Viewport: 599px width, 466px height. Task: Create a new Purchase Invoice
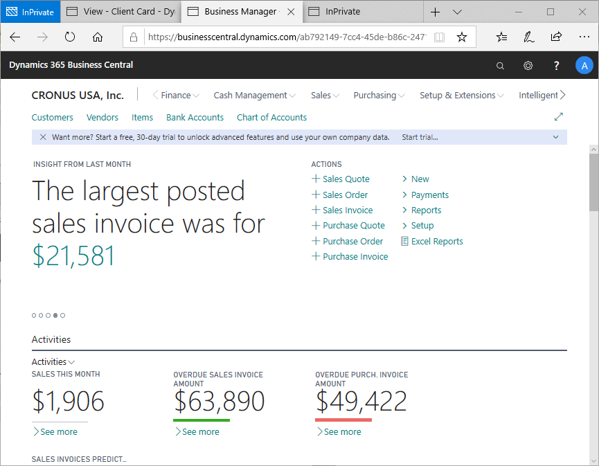(x=350, y=257)
